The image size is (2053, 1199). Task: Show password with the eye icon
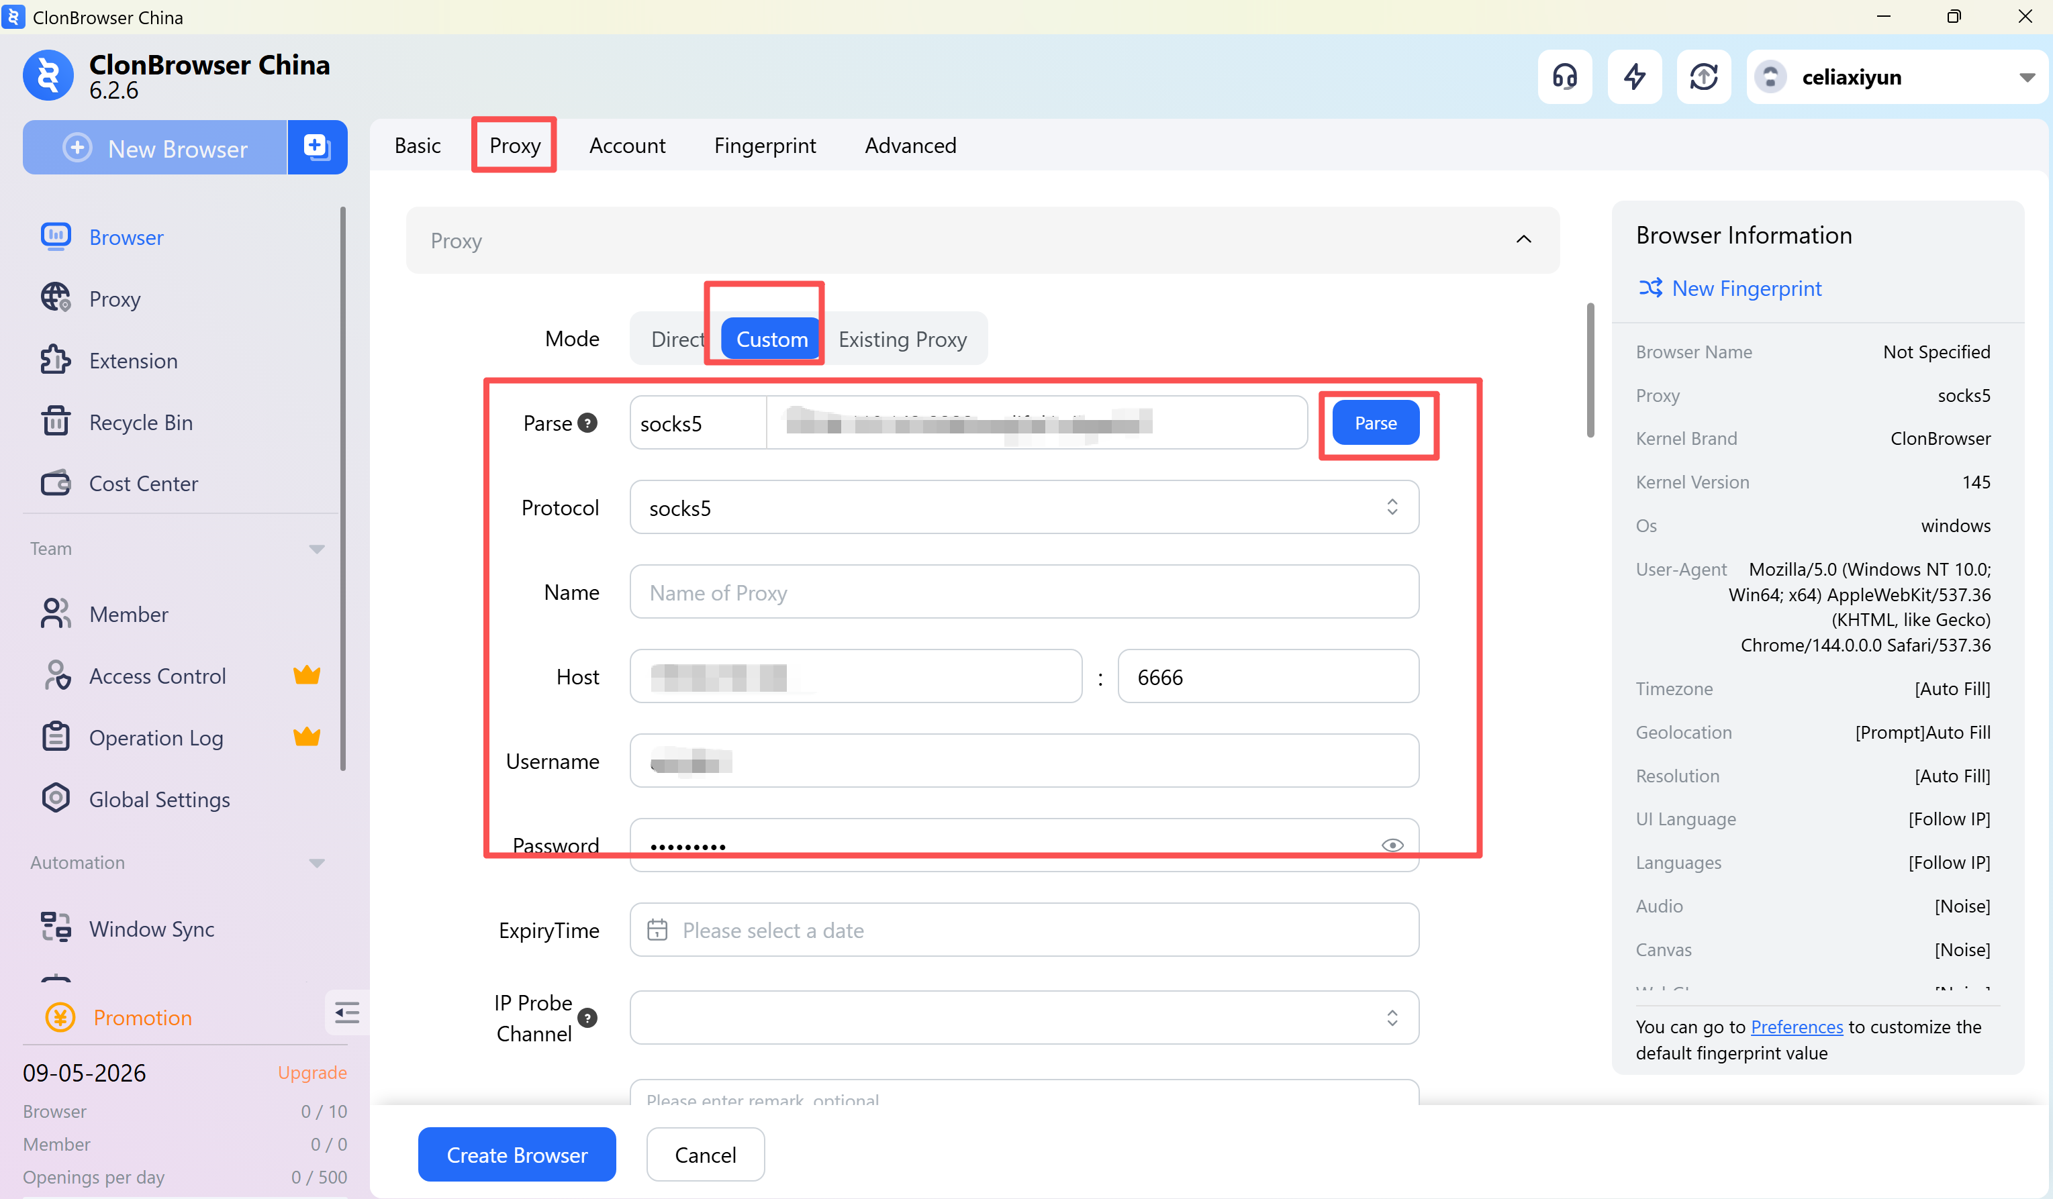[1392, 845]
